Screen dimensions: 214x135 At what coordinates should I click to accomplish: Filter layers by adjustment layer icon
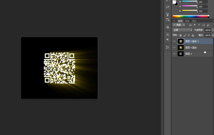click(195, 25)
